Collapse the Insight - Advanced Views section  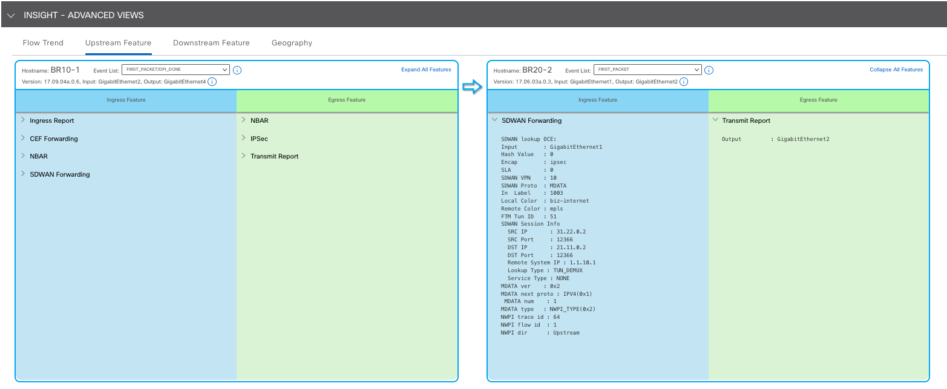[11, 15]
